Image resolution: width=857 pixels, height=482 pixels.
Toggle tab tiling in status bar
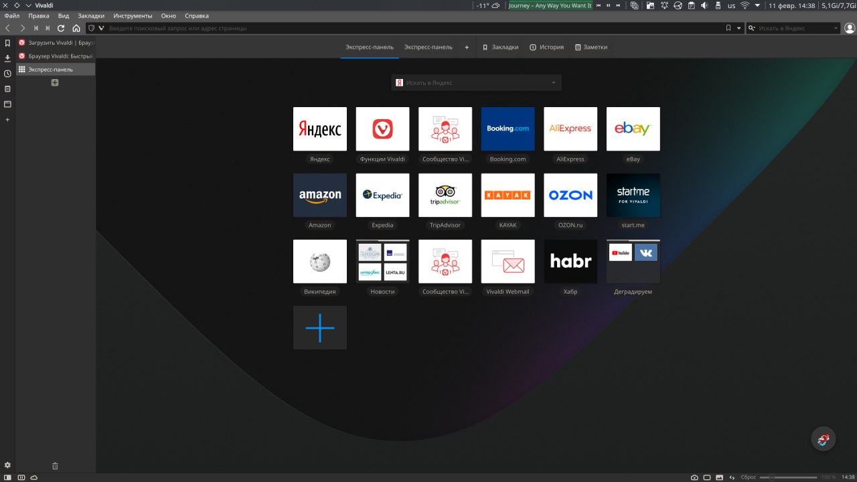(x=21, y=477)
